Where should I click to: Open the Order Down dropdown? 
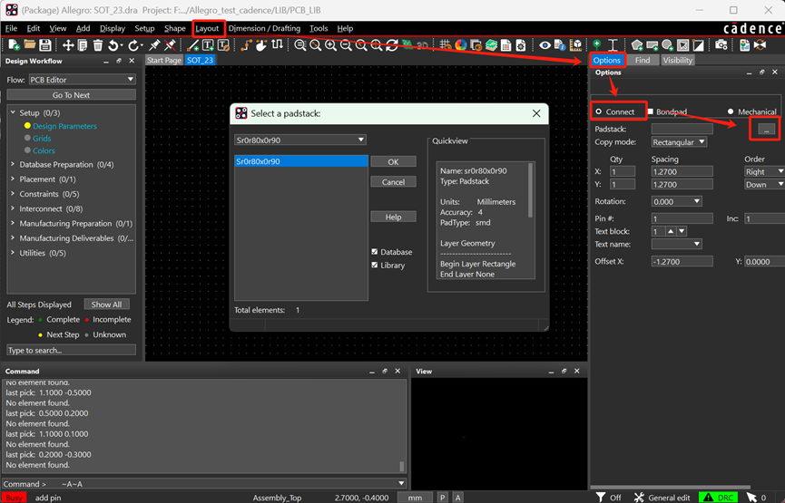tap(764, 185)
